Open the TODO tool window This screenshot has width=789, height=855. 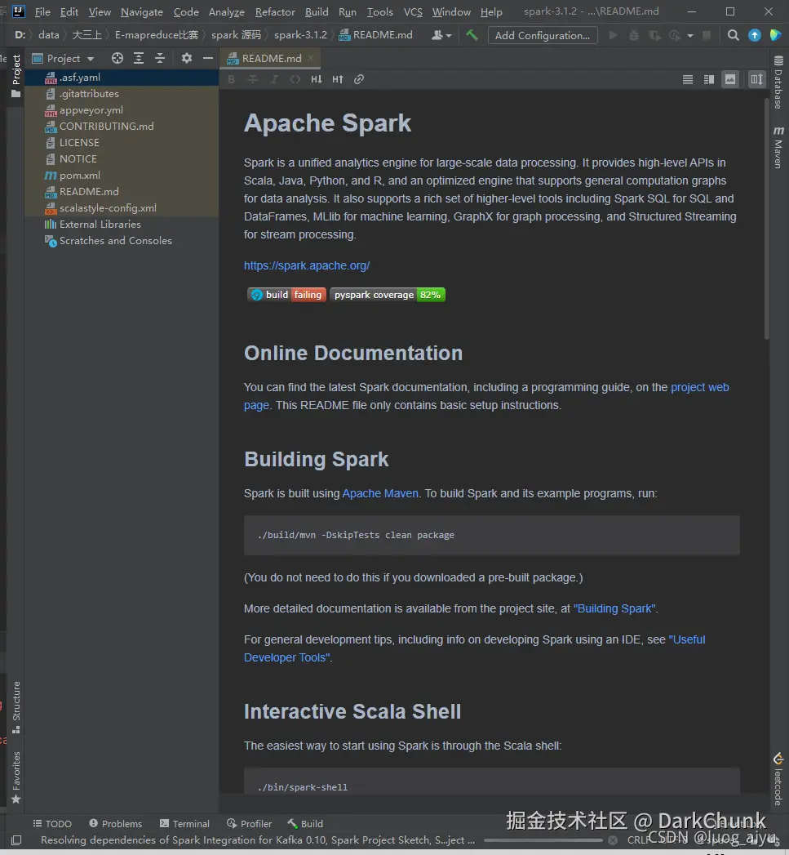coord(52,823)
